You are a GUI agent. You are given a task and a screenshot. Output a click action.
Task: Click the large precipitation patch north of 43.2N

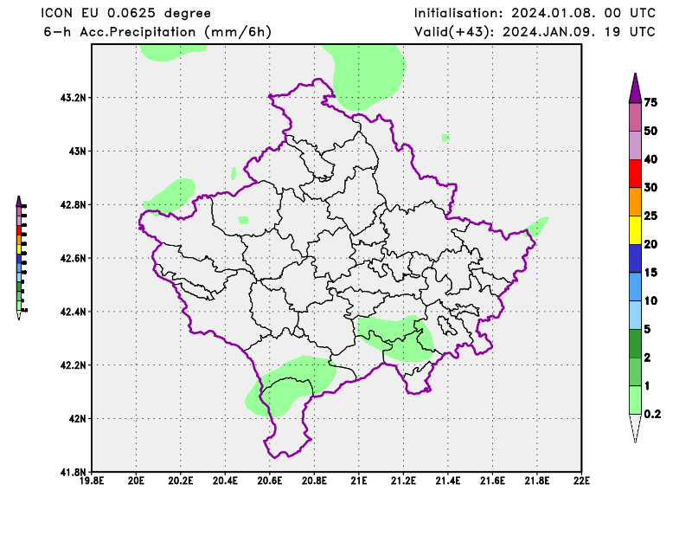[x=367, y=75]
